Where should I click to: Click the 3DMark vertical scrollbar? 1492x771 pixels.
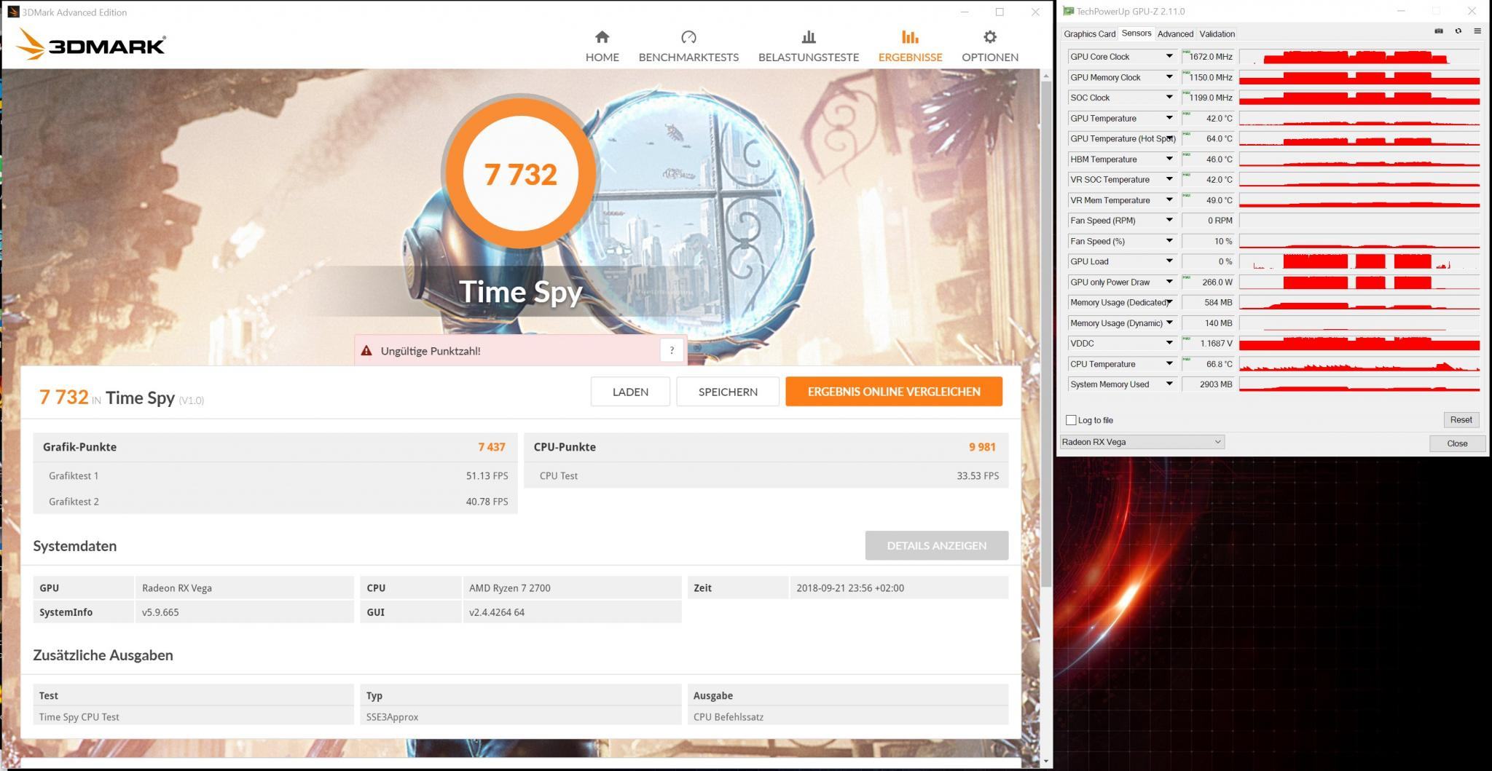(1046, 335)
